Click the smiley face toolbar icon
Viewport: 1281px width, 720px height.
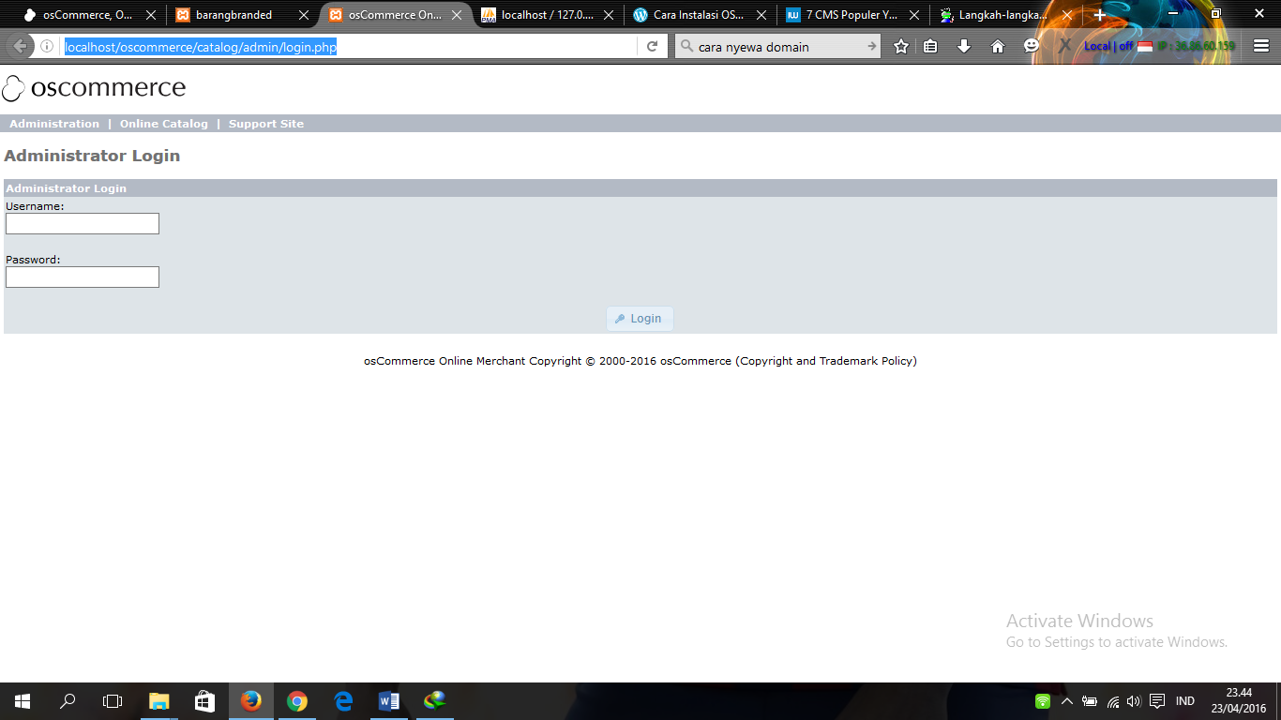pyautogui.click(x=1032, y=45)
